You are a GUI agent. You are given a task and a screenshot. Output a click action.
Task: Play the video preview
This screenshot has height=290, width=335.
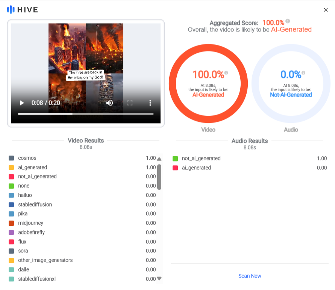point(22,103)
